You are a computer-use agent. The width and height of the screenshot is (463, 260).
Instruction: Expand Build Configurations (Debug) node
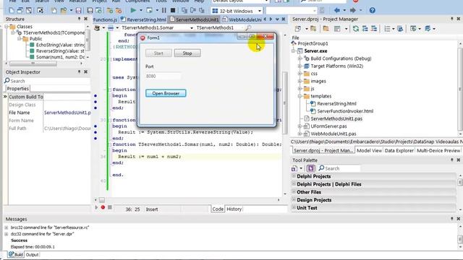click(x=300, y=58)
